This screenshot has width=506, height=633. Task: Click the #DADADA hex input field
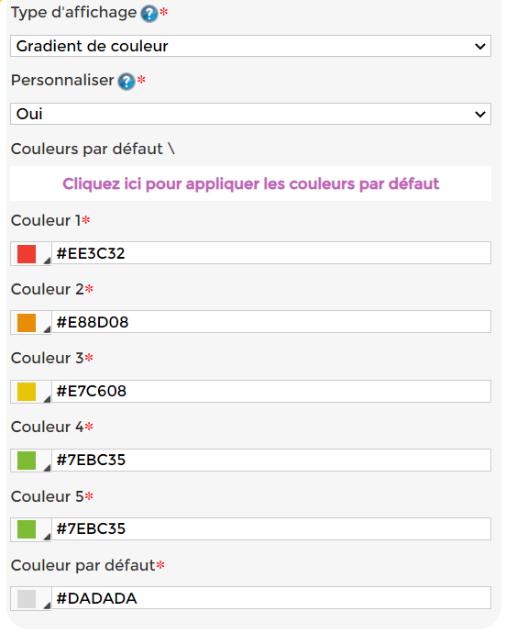(271, 598)
